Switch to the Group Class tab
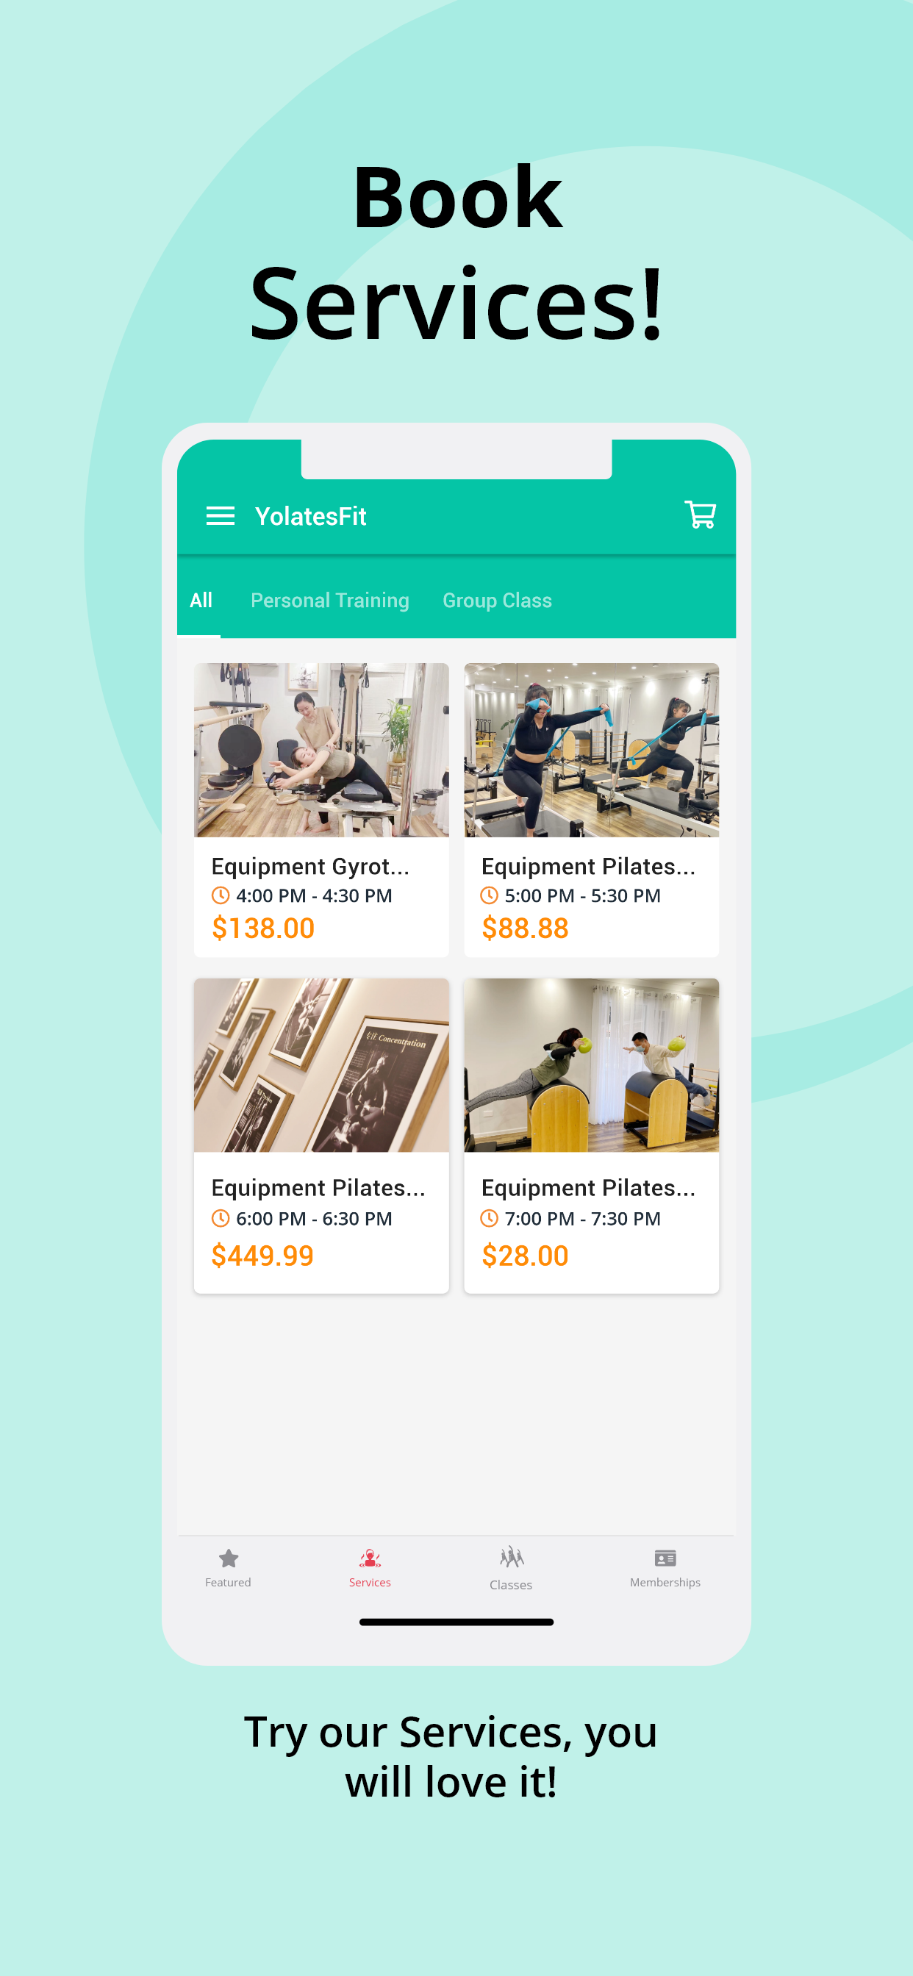 tap(497, 600)
